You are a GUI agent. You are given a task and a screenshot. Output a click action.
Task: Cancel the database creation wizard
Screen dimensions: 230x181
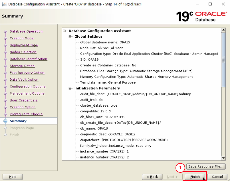pyautogui.click(x=217, y=177)
